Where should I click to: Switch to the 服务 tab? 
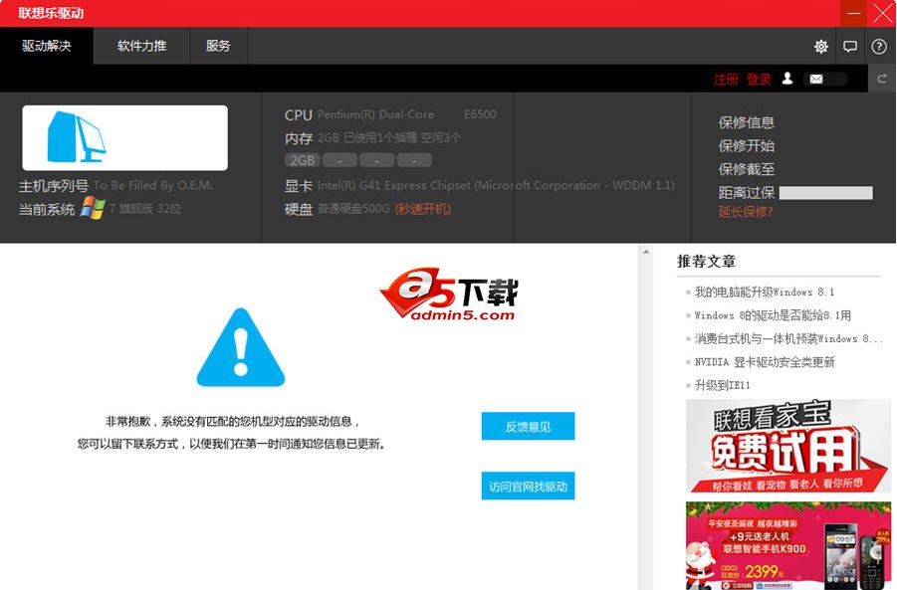coord(218,46)
